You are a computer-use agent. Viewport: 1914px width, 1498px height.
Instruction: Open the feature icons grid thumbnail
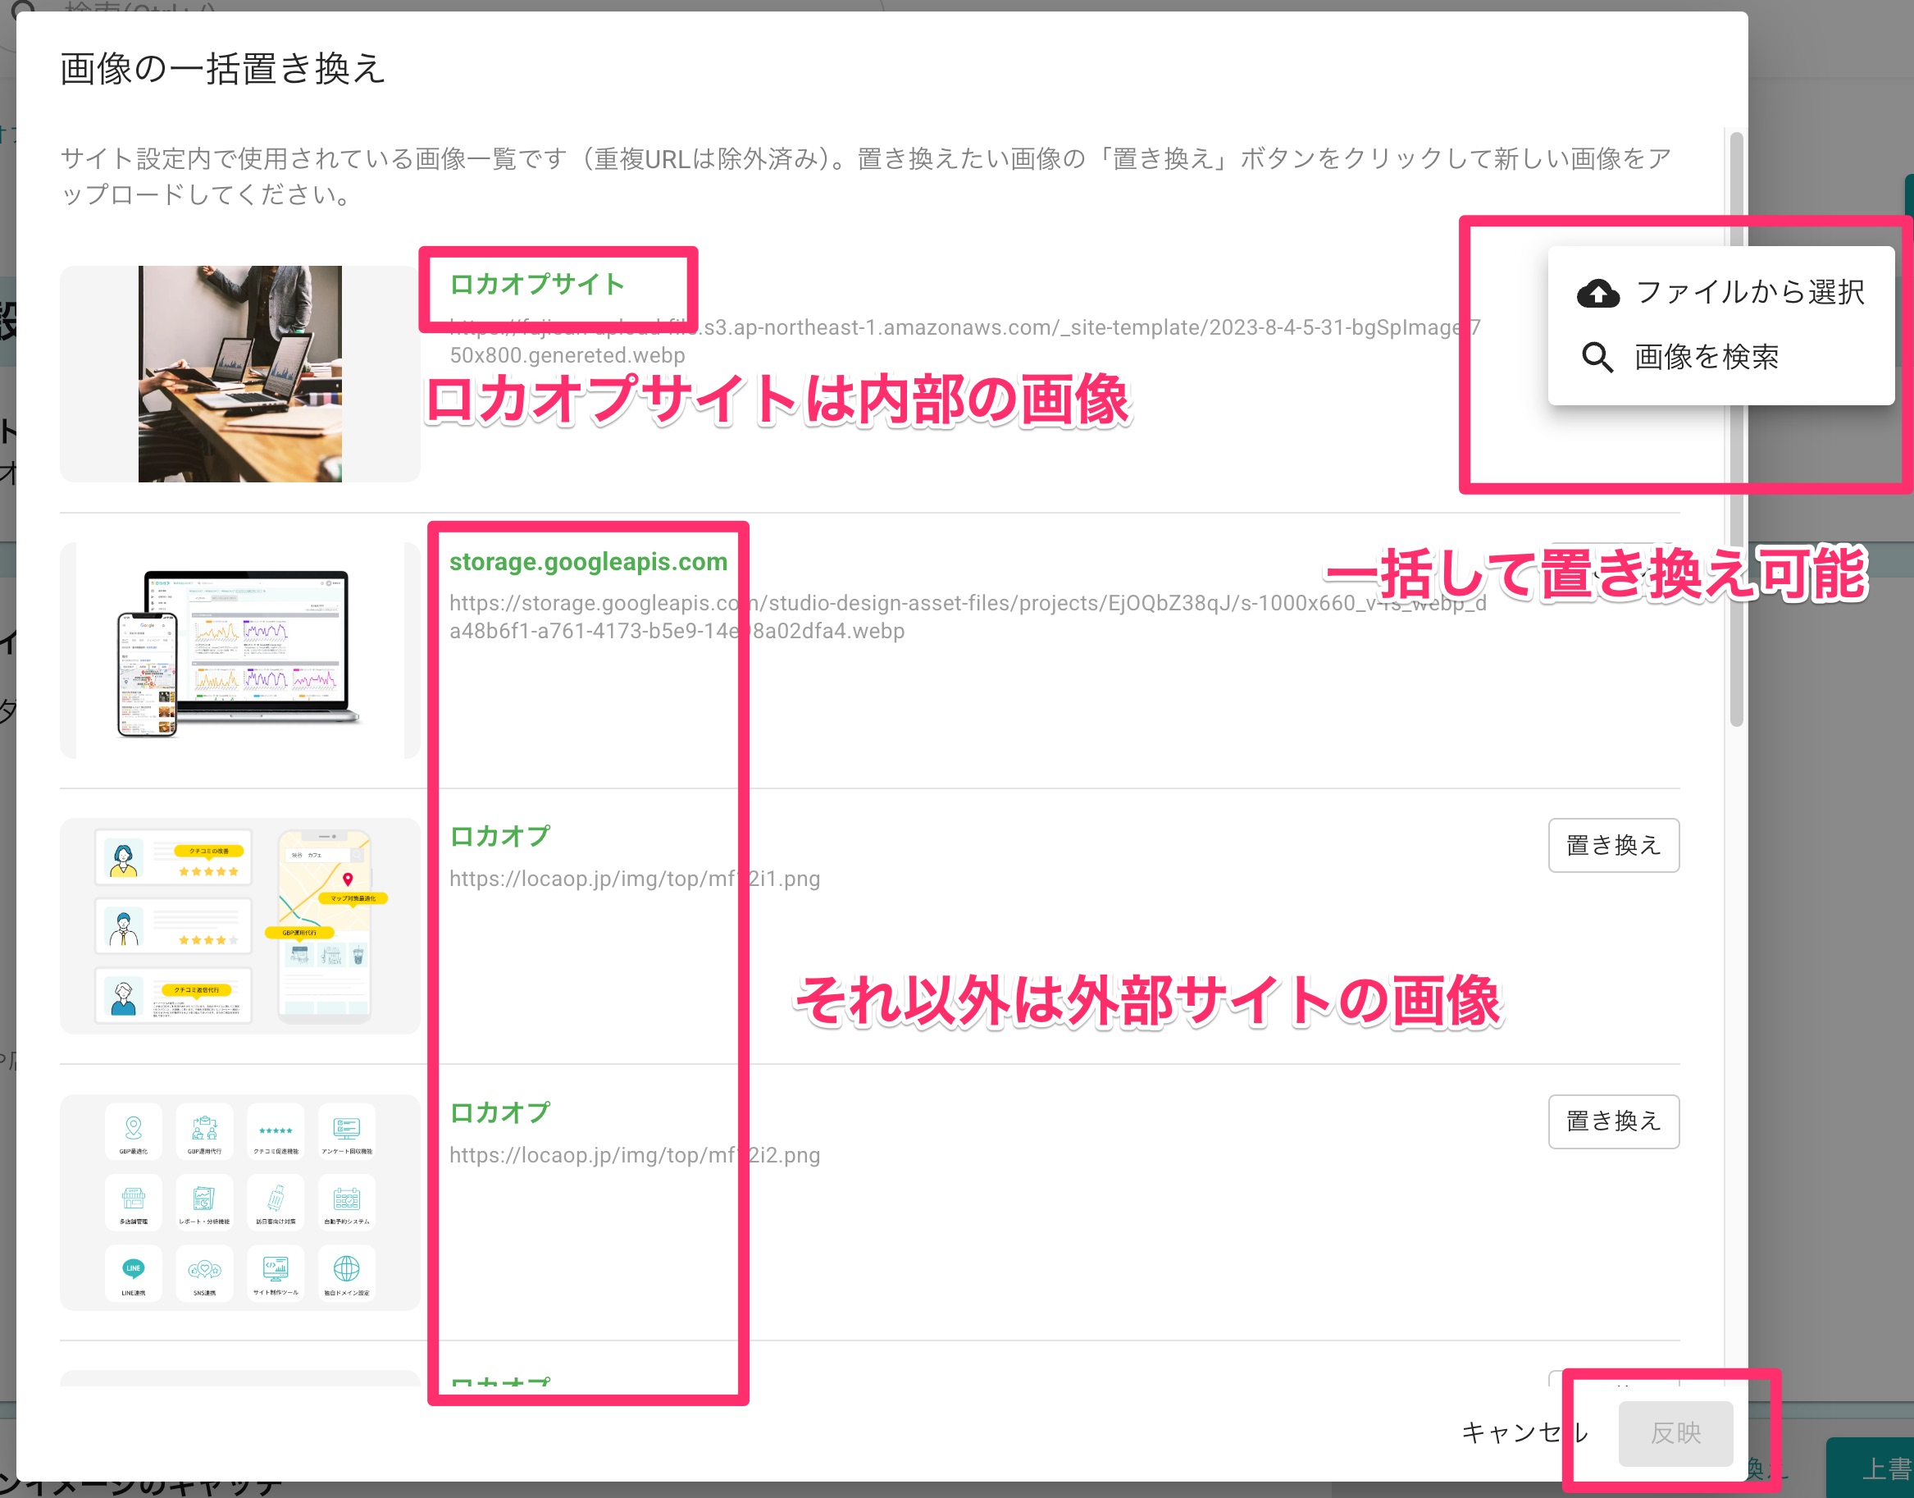coord(239,1203)
